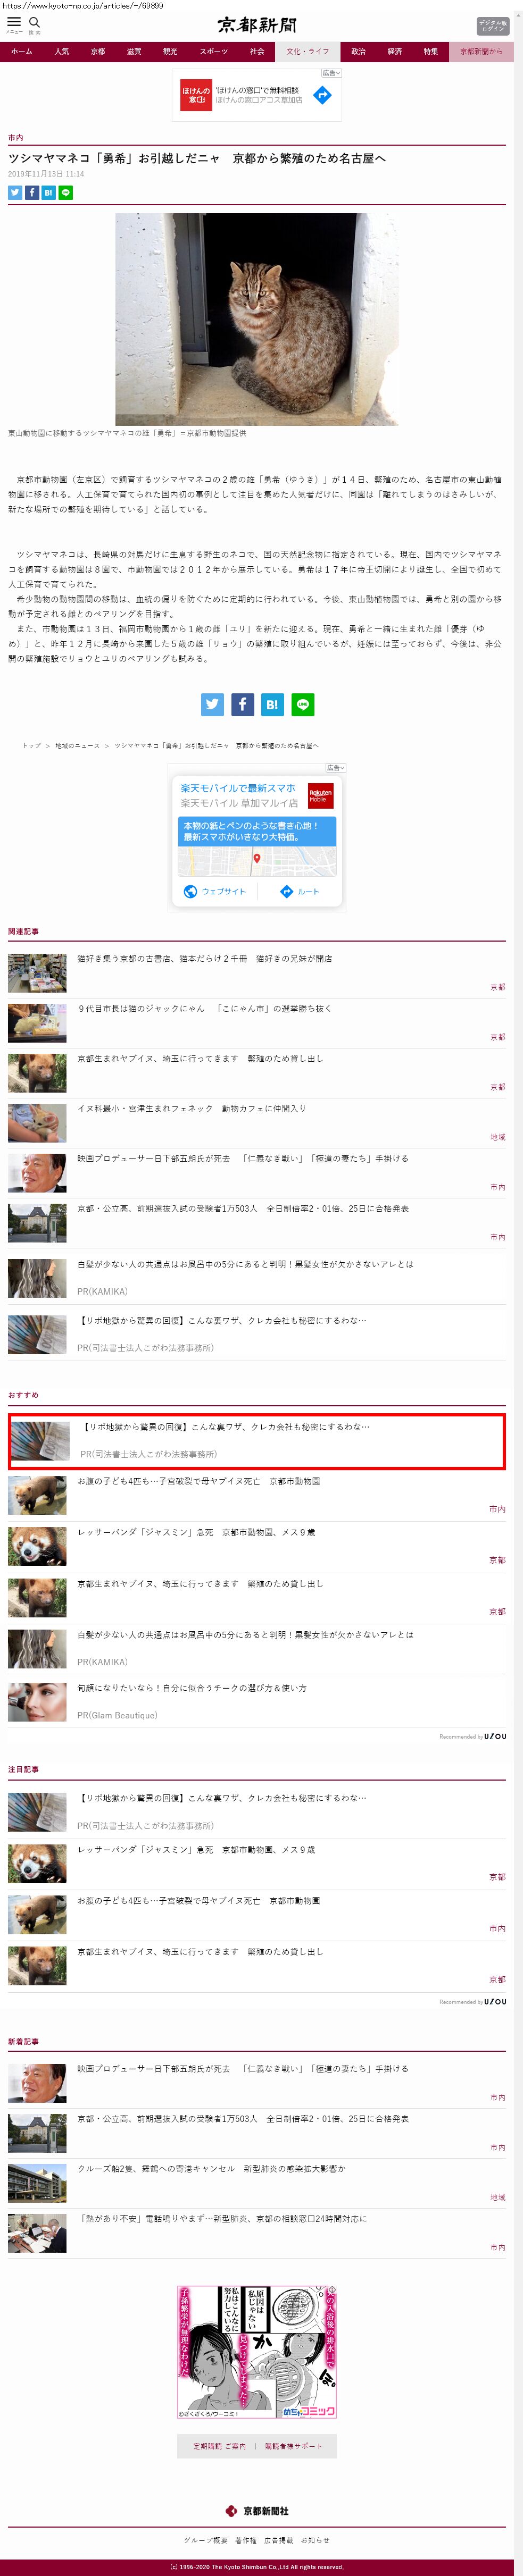Click the デジタル版ログイン button
Viewport: 523px width, 2576px height.
(493, 25)
